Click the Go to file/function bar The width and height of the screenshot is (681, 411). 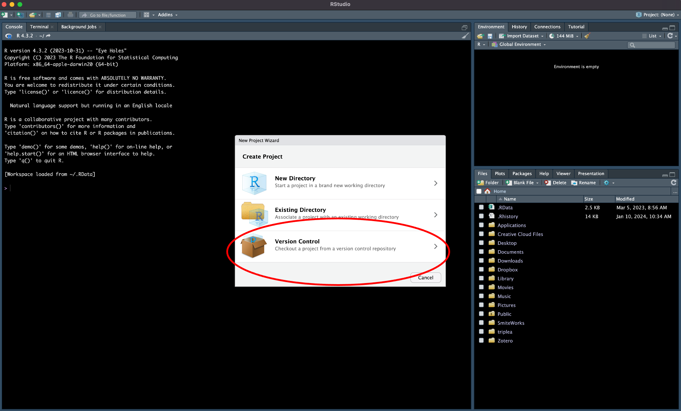point(107,15)
